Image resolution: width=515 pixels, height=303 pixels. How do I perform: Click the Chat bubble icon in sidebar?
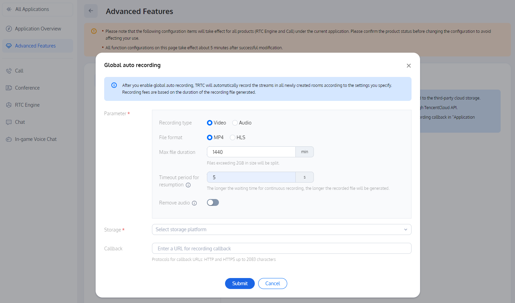(x=9, y=122)
